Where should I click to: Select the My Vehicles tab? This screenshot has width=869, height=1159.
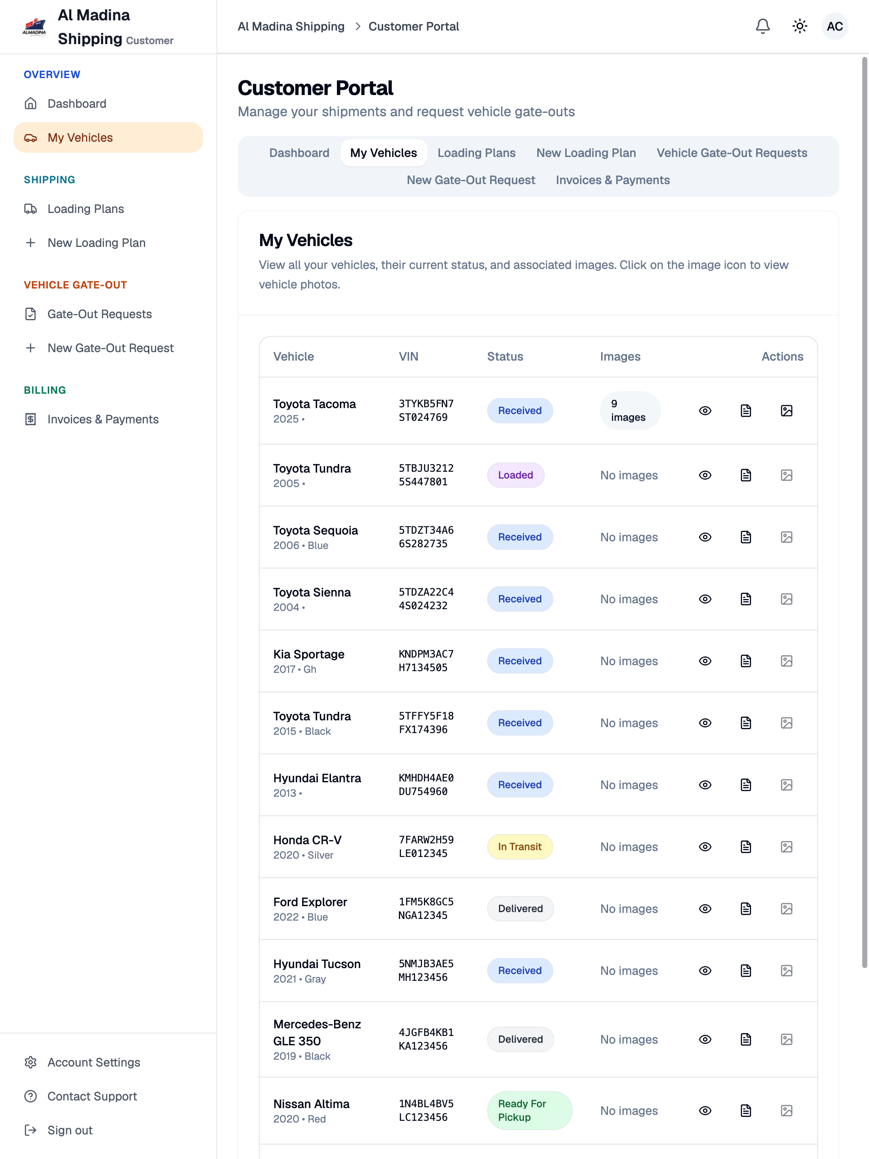(x=384, y=153)
